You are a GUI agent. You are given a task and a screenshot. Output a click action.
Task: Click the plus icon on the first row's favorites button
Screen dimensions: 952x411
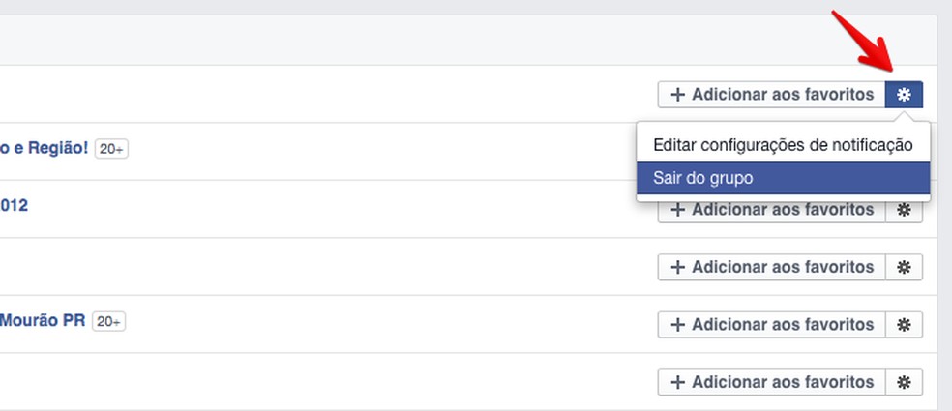(678, 95)
